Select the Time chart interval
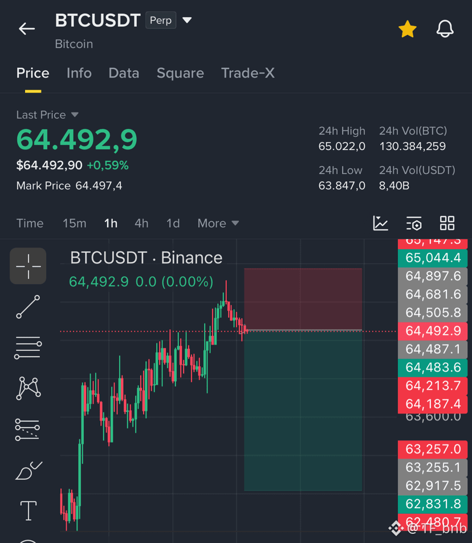Viewport: 472px width, 543px height. click(30, 224)
